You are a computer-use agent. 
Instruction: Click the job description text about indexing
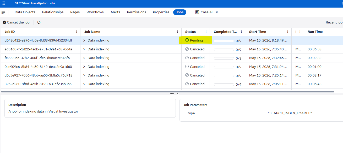[43, 111]
